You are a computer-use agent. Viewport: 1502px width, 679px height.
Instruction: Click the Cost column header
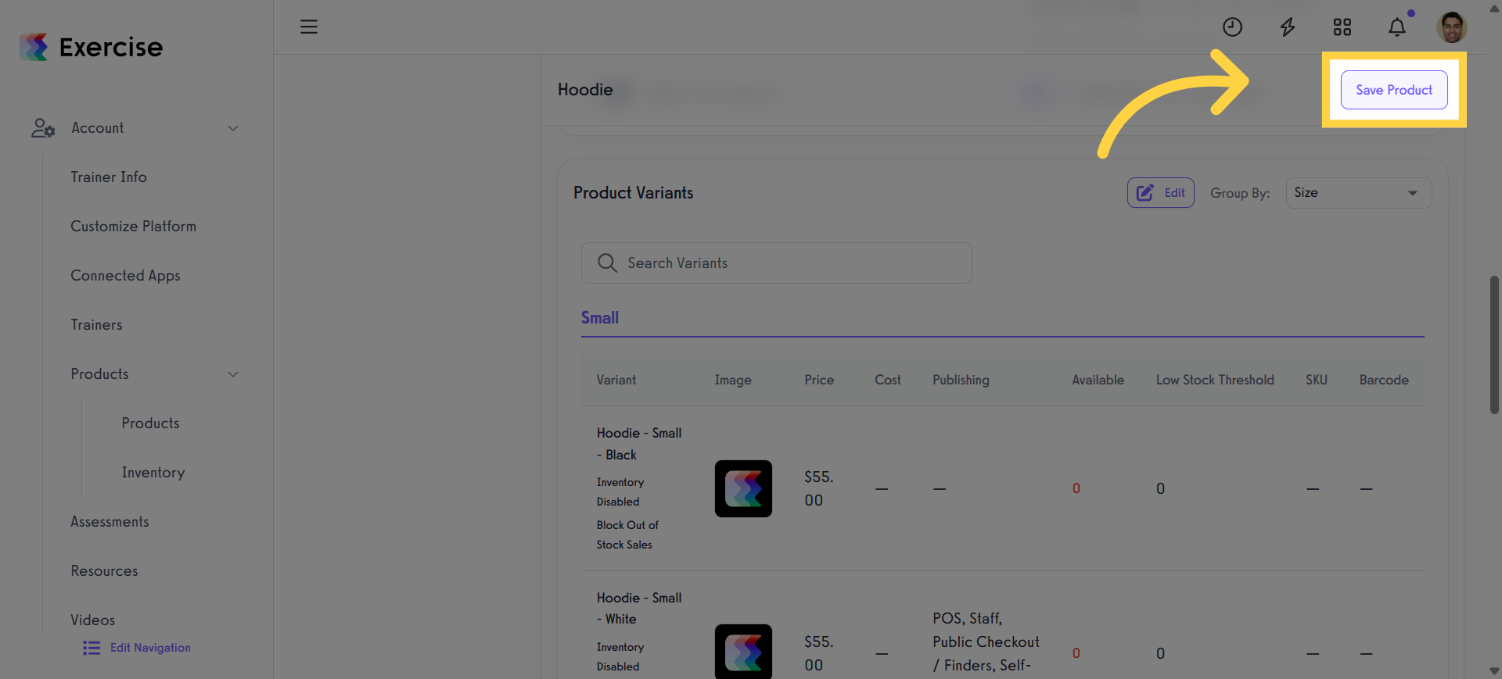[x=888, y=380]
